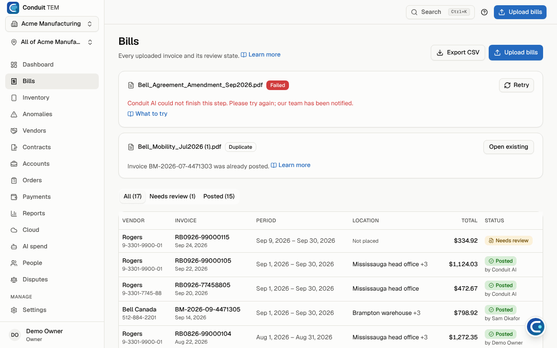Open the Conduit AI assistant bubble
Image resolution: width=557 pixels, height=348 pixels.
point(535,327)
